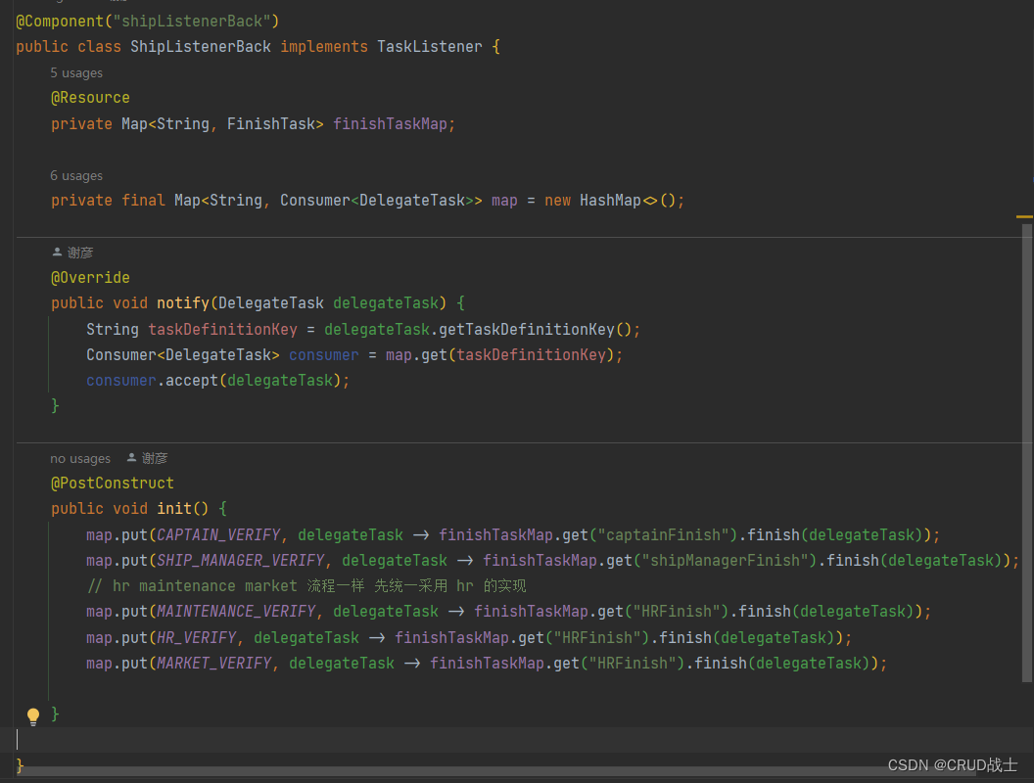The image size is (1034, 783).
Task: Click the consumer.accept call
Action: 217,381
